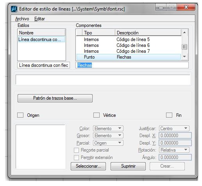Select the Código de línea 6 component

pyautogui.click(x=129, y=45)
